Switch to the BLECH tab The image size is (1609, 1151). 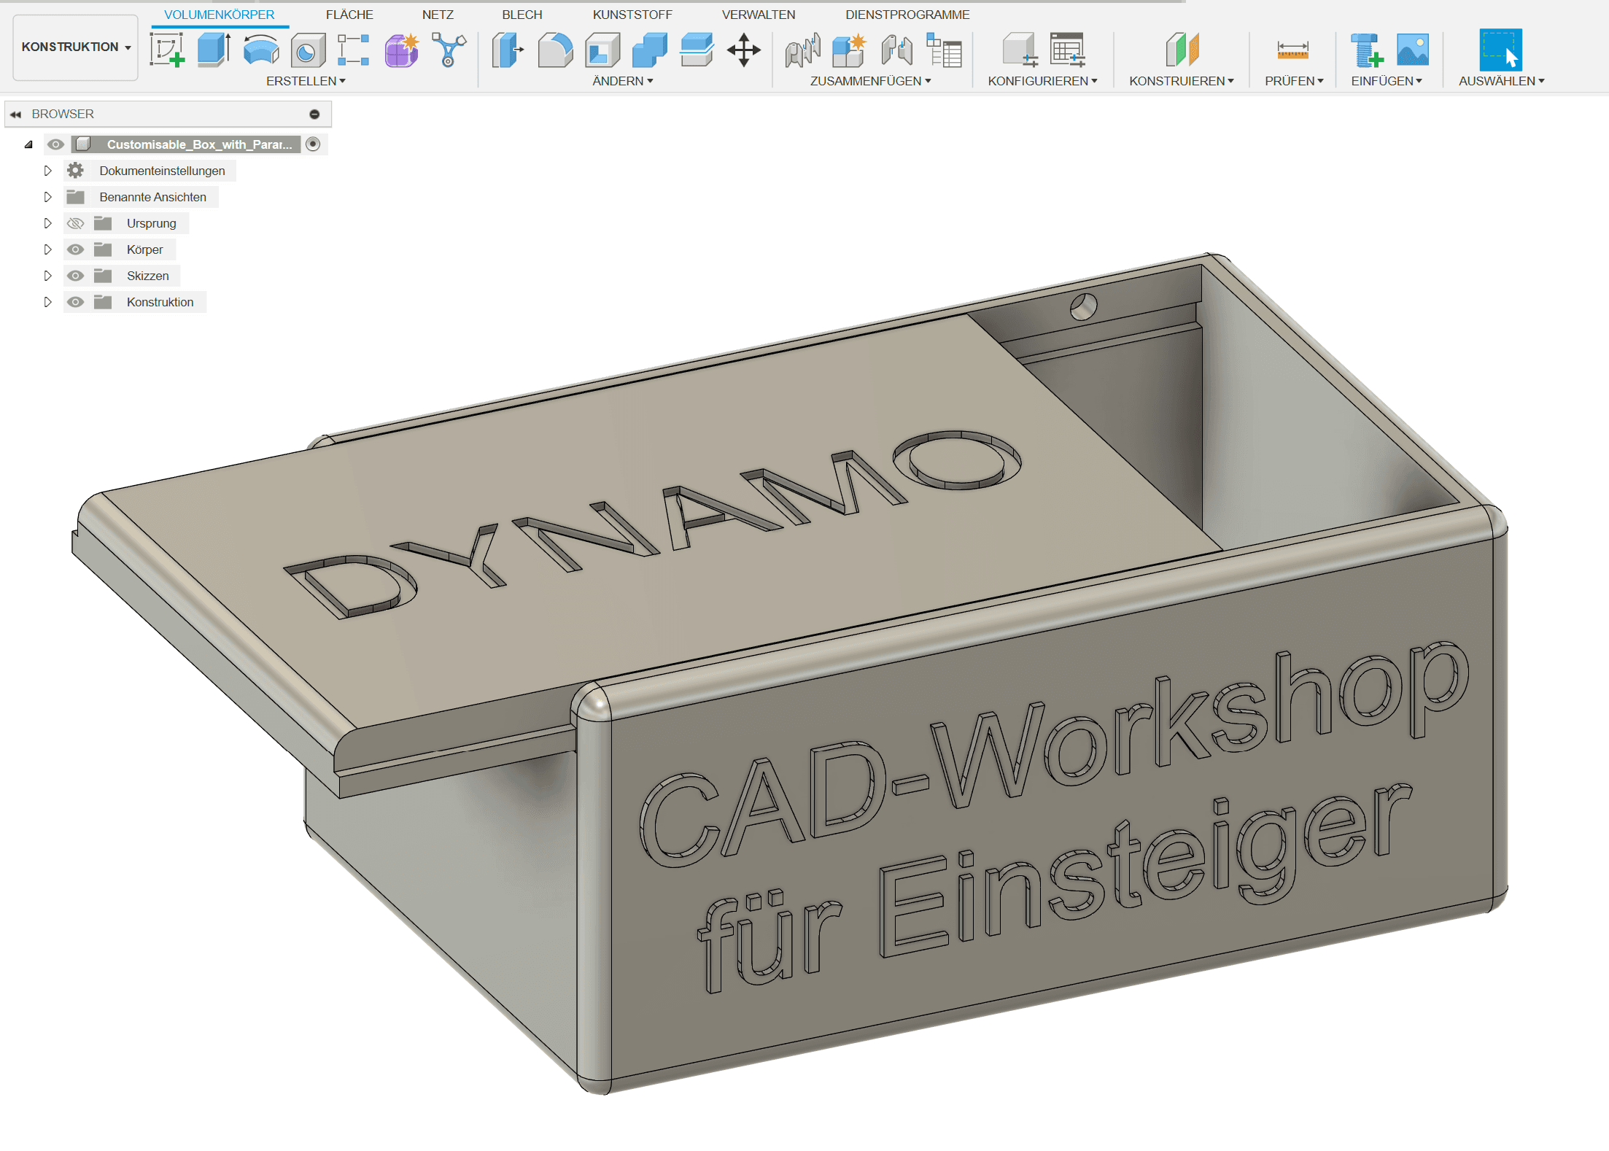(521, 14)
